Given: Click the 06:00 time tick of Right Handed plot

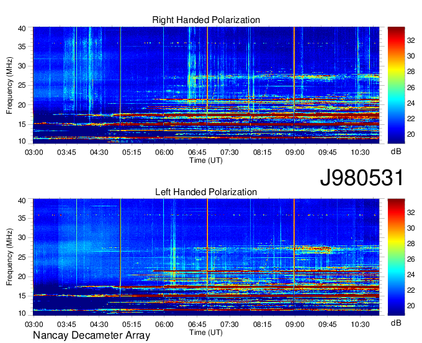Looking at the screenshot, I should 164,152.
